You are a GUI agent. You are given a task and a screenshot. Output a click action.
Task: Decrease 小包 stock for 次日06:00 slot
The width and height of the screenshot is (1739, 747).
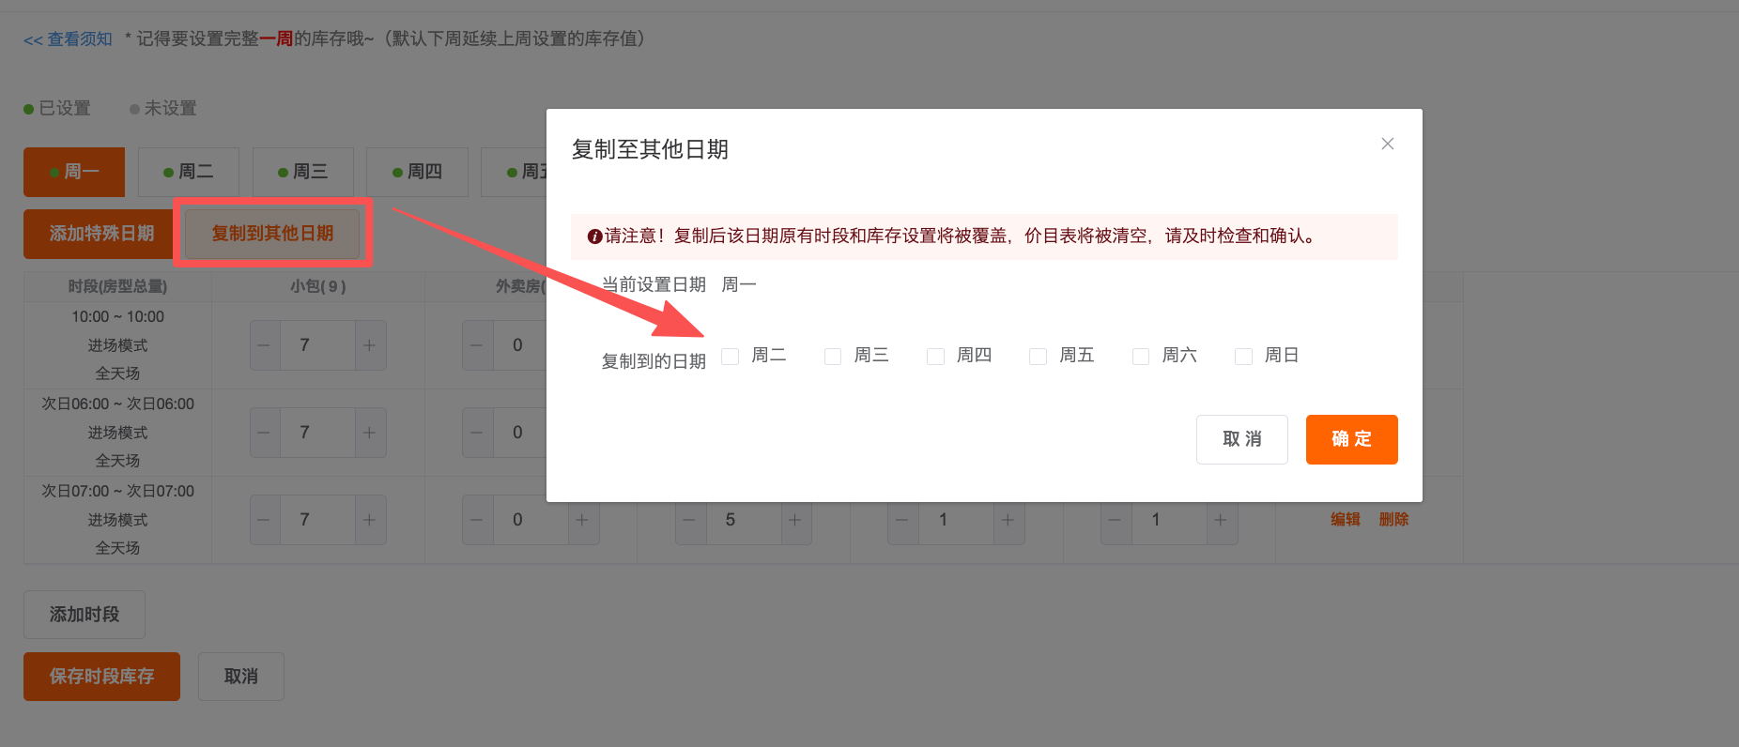tap(264, 433)
